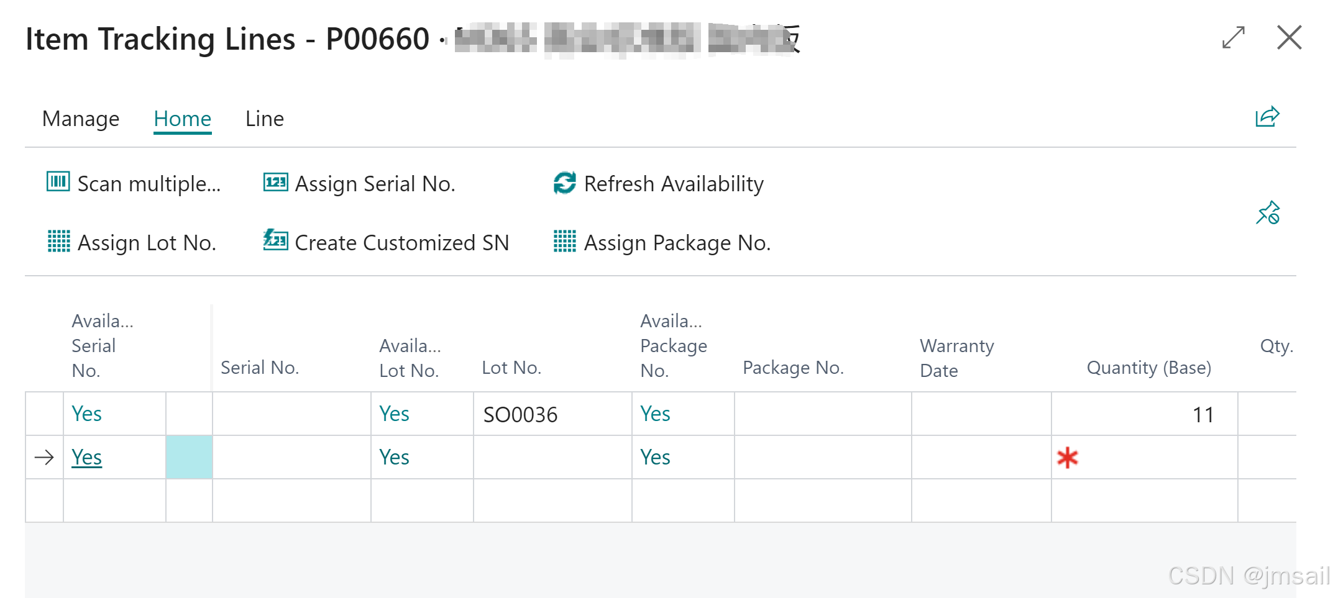Open the Share page options

[1267, 116]
